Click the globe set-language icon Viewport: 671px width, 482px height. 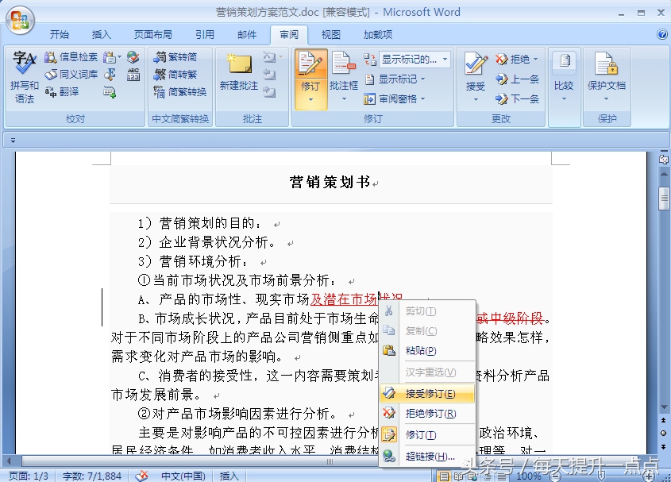[x=133, y=57]
